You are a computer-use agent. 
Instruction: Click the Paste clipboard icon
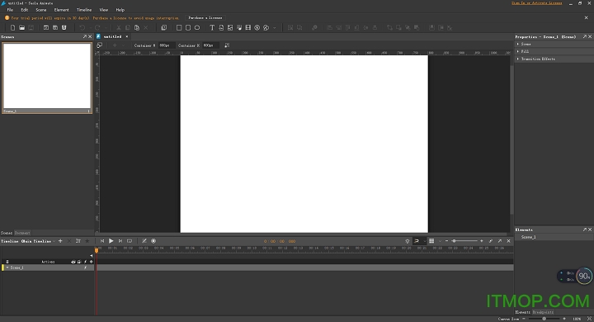tap(137, 28)
